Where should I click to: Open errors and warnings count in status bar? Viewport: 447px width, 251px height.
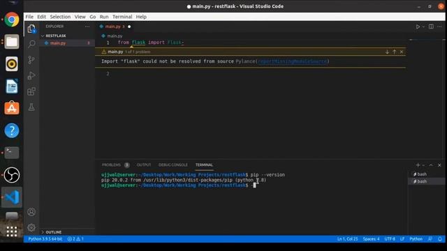[75, 239]
